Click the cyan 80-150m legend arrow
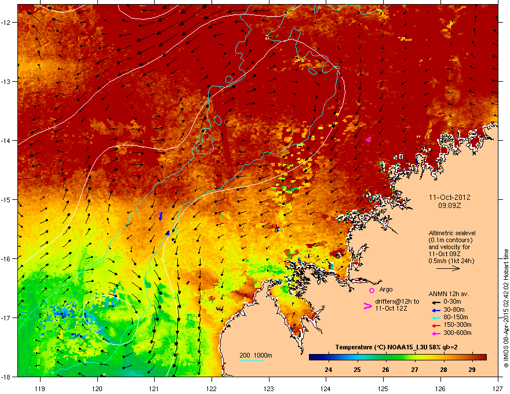Screen dimensions: 510x394 tap(436, 318)
